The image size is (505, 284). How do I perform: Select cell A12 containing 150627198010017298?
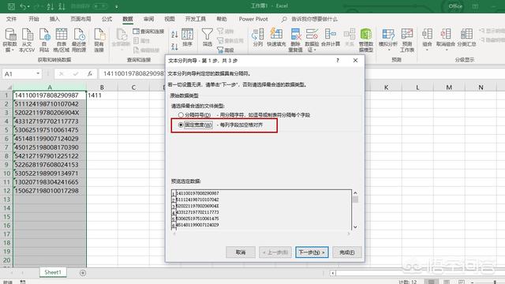point(50,191)
